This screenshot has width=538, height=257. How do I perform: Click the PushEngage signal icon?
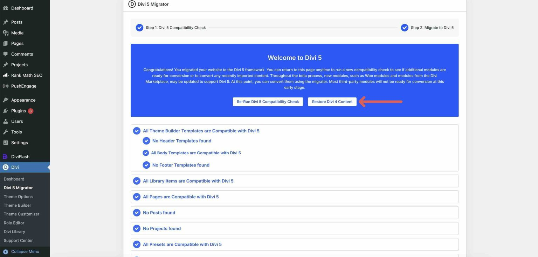pos(6,86)
